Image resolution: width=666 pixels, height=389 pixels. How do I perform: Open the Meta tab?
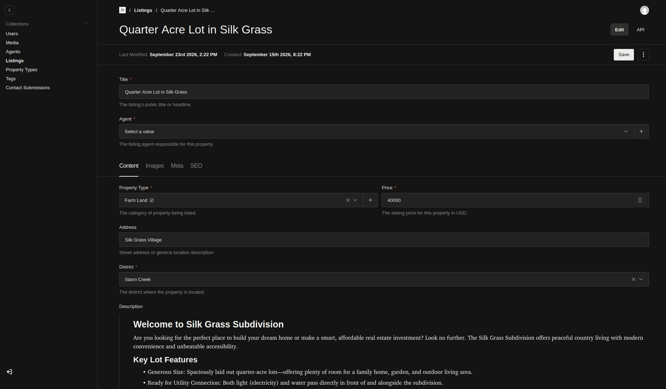point(177,166)
